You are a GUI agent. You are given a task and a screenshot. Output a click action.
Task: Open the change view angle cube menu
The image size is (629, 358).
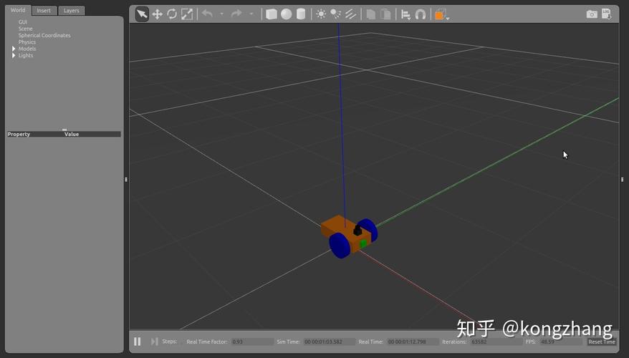click(442, 15)
